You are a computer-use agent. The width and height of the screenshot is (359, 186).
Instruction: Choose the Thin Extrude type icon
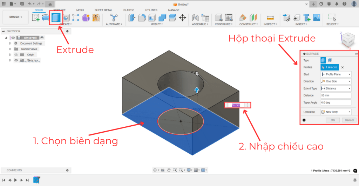point(330,60)
